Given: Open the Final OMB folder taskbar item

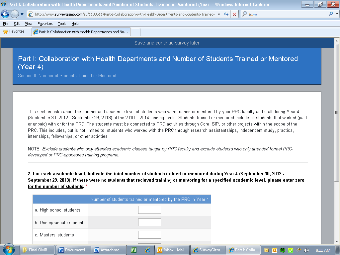Looking at the screenshot, I should coord(37,250).
